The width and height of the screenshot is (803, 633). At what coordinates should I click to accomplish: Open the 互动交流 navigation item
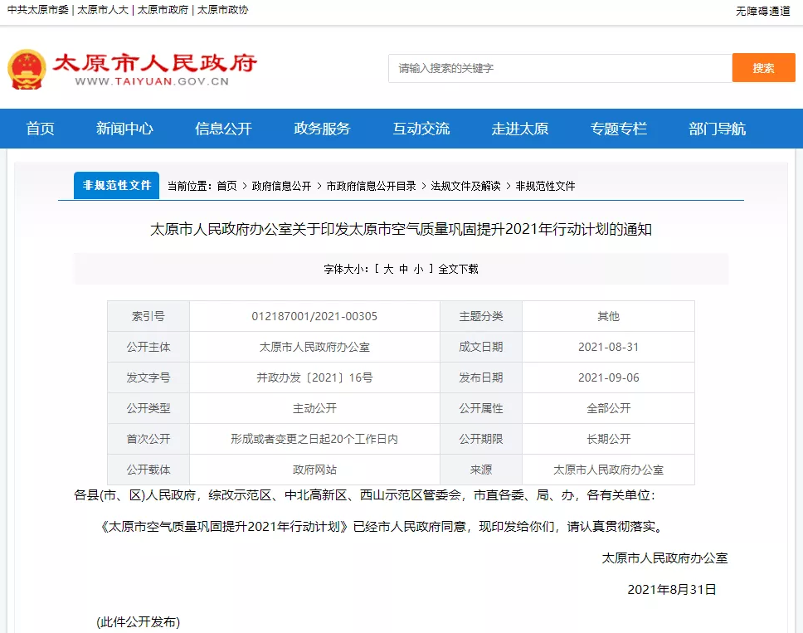tap(421, 129)
